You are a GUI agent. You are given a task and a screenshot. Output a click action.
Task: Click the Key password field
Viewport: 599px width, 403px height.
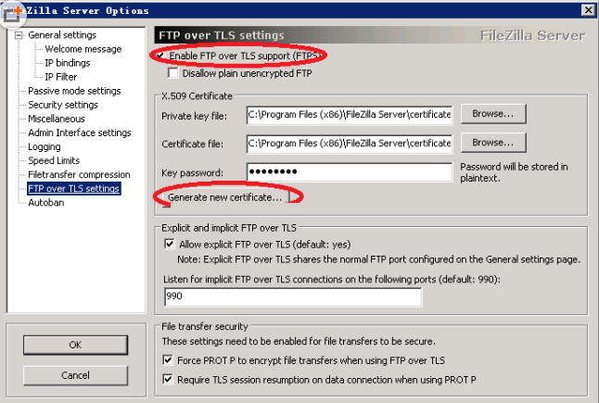[x=349, y=172]
